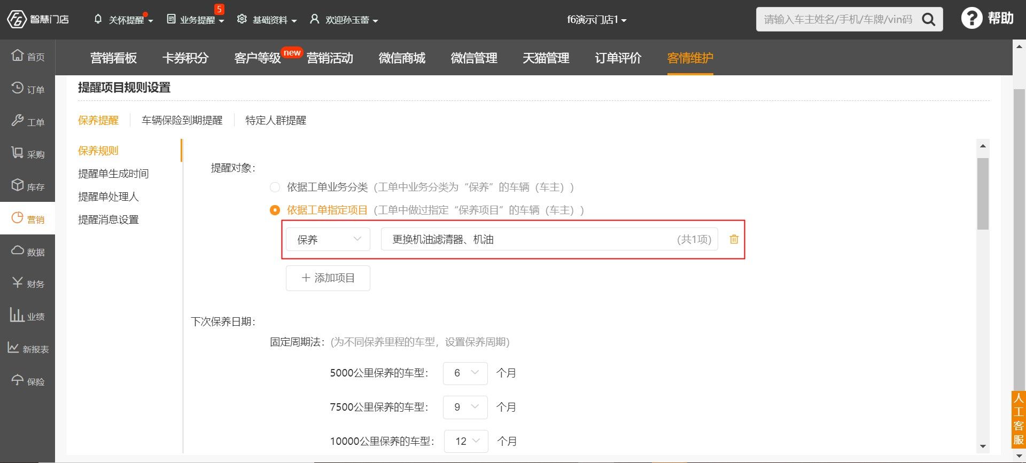Image resolution: width=1026 pixels, height=463 pixels.
Task: Open 财务 yen item in sidebar
Action: point(28,284)
